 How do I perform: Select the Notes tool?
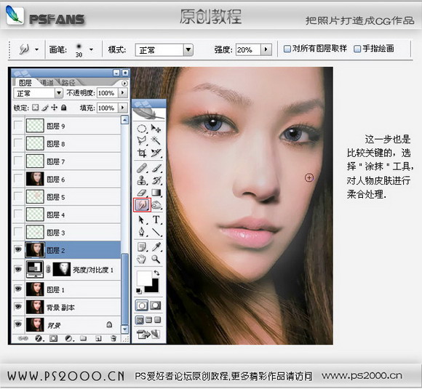(x=142, y=246)
